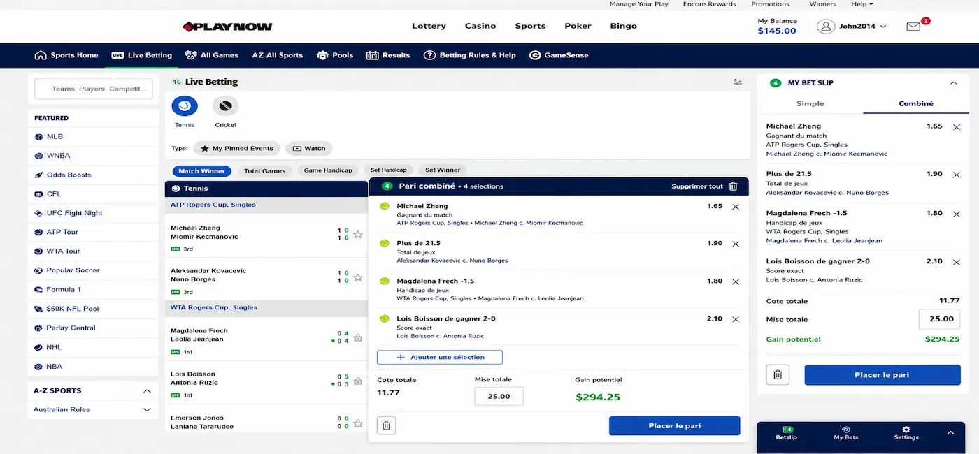This screenshot has height=454, width=979.
Task: Collapse the A-Z Sports section
Action: pyautogui.click(x=147, y=390)
